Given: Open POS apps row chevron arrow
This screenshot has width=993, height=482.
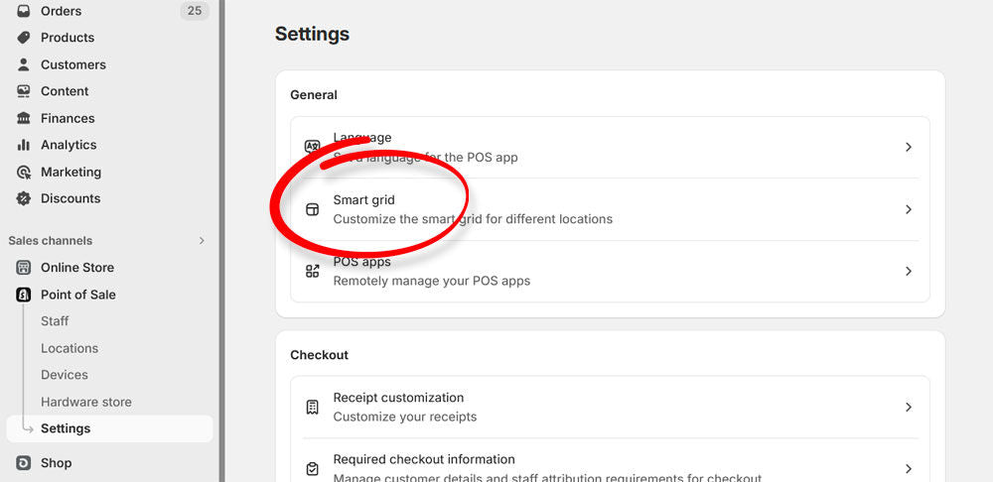Looking at the screenshot, I should click(x=909, y=271).
